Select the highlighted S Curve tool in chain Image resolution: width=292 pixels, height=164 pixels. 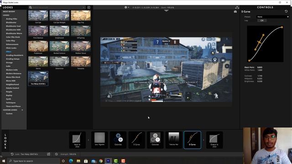(192, 140)
